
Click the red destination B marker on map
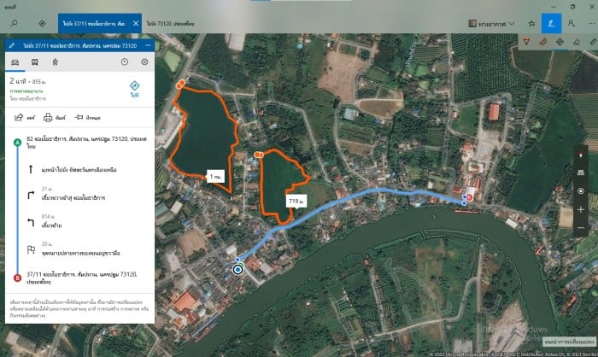469,197
